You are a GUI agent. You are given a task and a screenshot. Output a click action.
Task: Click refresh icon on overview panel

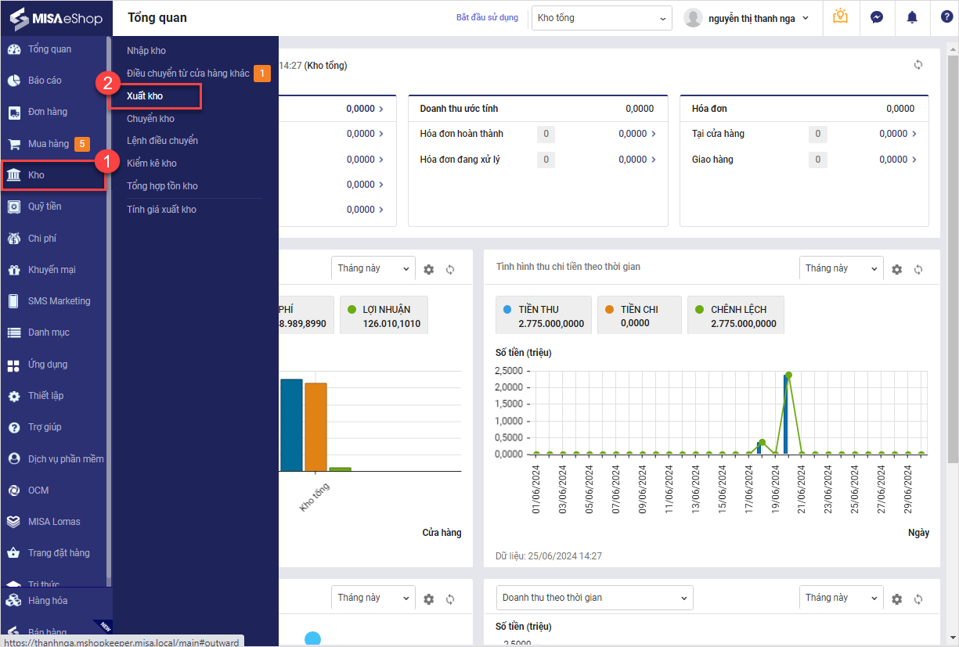click(x=918, y=65)
